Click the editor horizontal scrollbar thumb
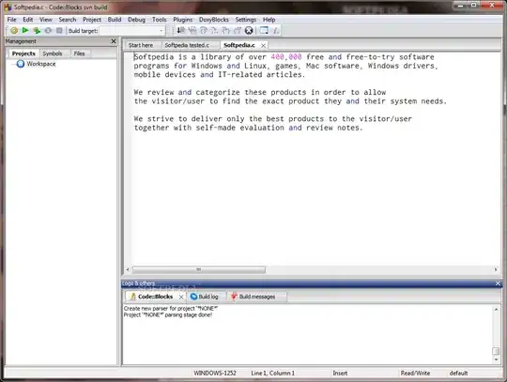Viewport: 507px width, 382px height. (199, 269)
